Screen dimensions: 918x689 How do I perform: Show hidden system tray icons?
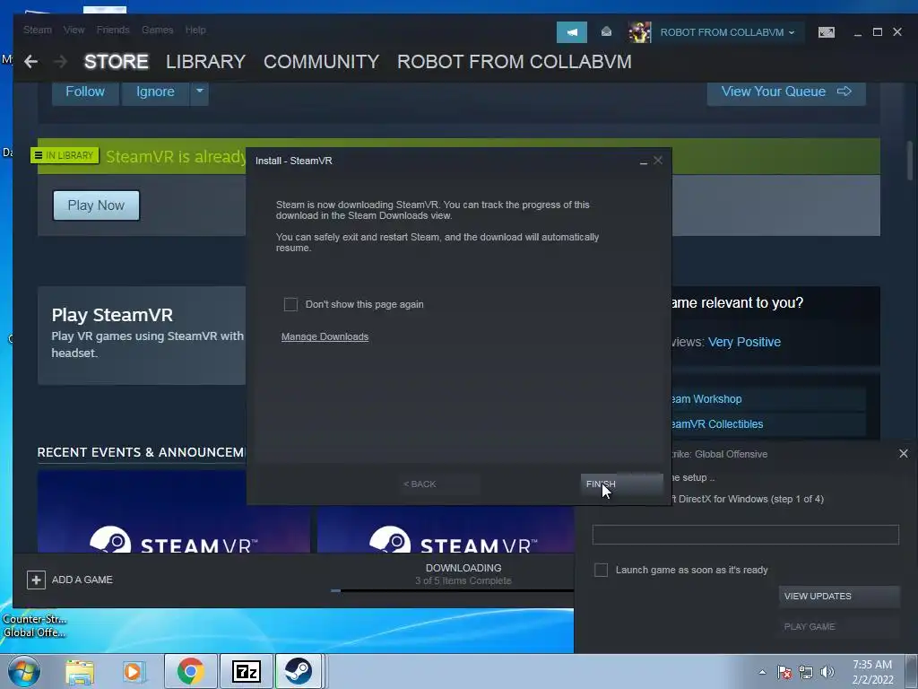pyautogui.click(x=762, y=672)
